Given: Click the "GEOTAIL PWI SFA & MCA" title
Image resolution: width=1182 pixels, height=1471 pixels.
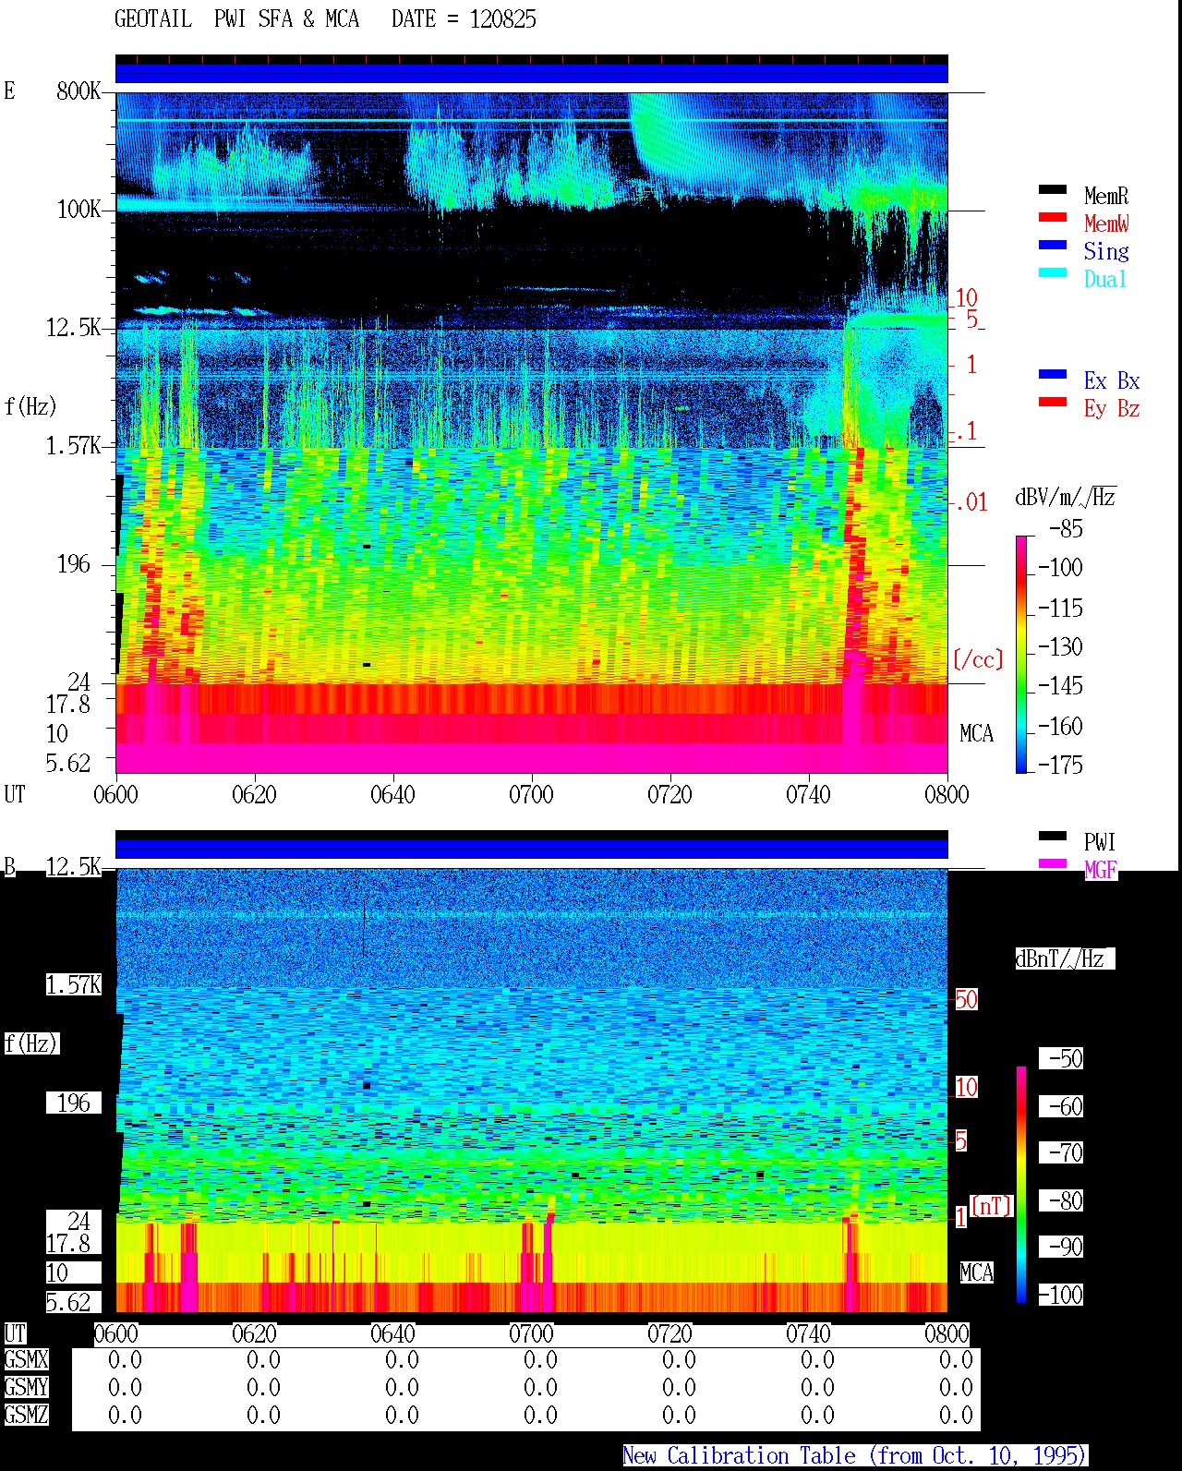Looking at the screenshot, I should [236, 19].
